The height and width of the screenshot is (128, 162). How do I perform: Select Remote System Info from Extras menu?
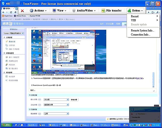pos(143,31)
